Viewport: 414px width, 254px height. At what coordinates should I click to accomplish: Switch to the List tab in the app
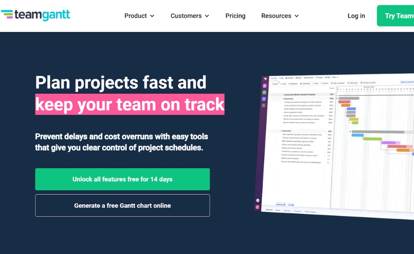[x=282, y=77]
